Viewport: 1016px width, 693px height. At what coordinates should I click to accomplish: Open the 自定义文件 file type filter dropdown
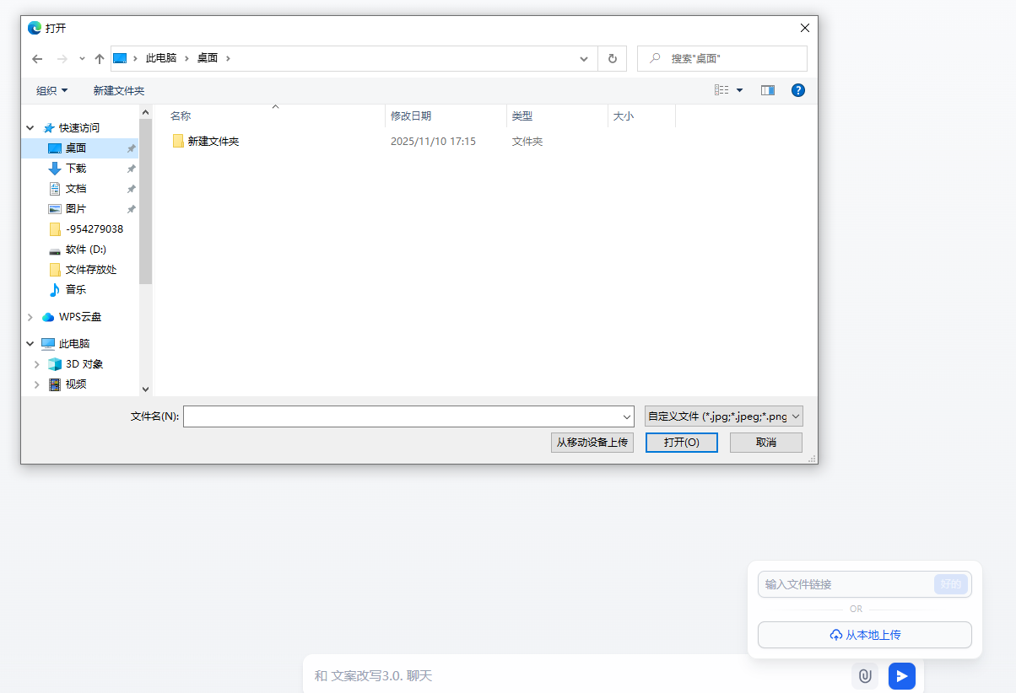[724, 416]
